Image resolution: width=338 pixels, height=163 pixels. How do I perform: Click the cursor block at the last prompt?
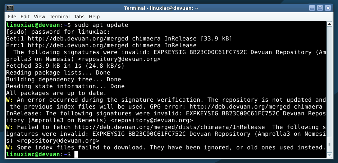[x=76, y=154]
